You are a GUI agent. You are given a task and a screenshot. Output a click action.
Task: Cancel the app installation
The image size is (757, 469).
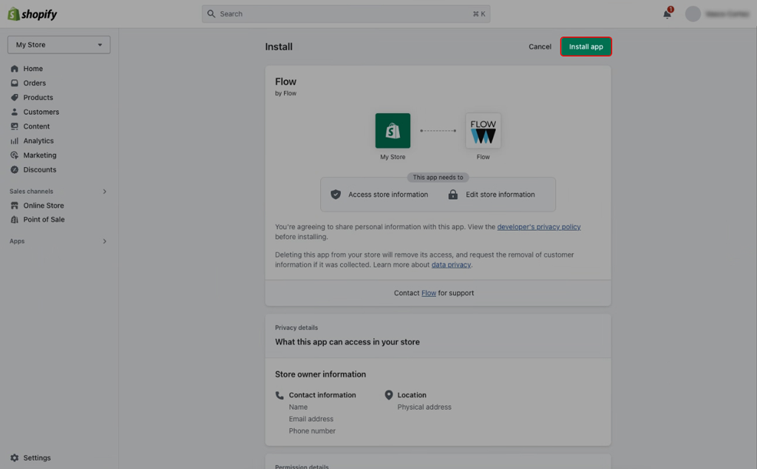coord(540,47)
